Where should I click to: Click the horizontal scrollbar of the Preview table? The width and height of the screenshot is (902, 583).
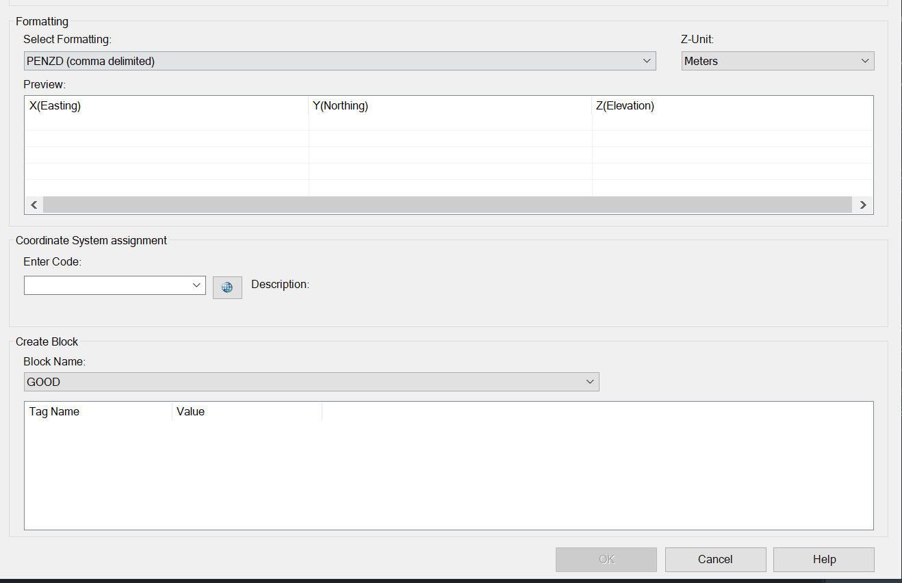[445, 204]
